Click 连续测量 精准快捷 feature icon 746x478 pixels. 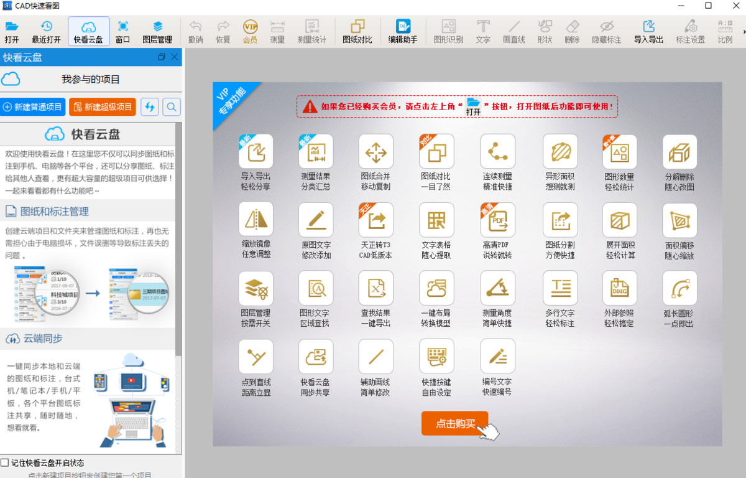pyautogui.click(x=497, y=151)
